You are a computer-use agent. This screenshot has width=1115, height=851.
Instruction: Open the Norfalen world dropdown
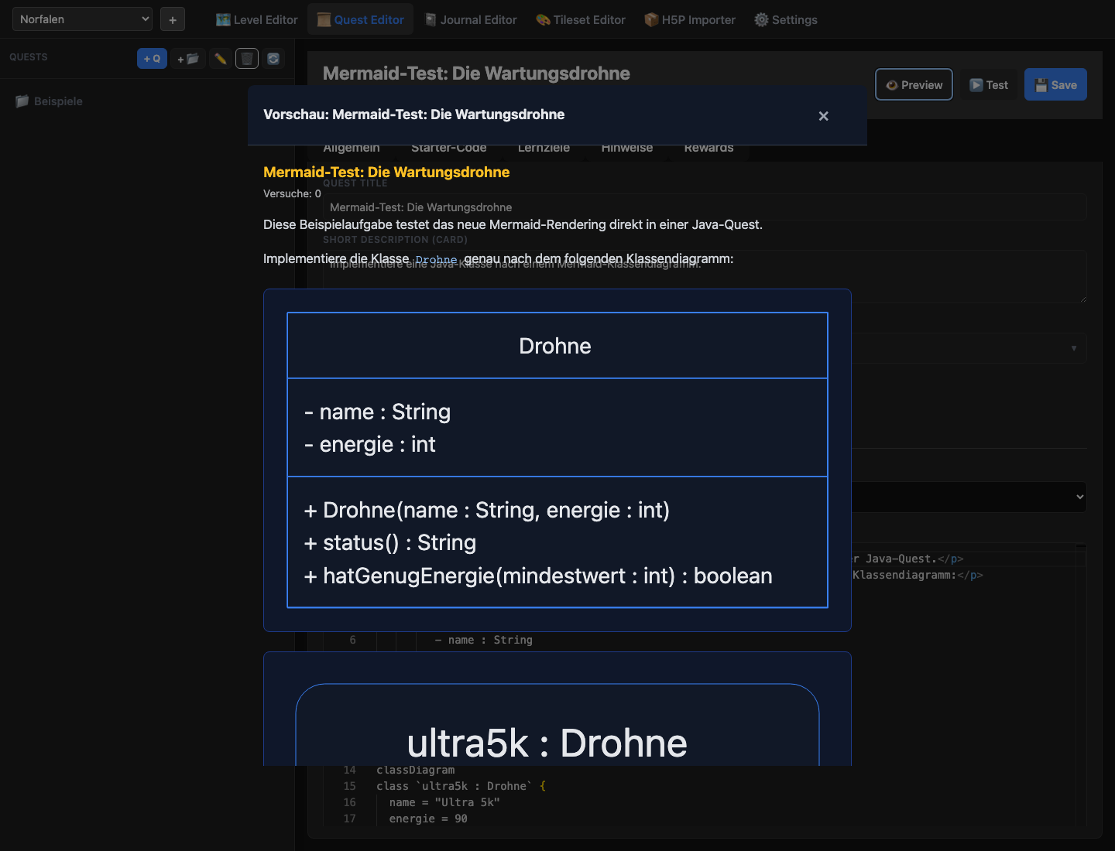82,19
